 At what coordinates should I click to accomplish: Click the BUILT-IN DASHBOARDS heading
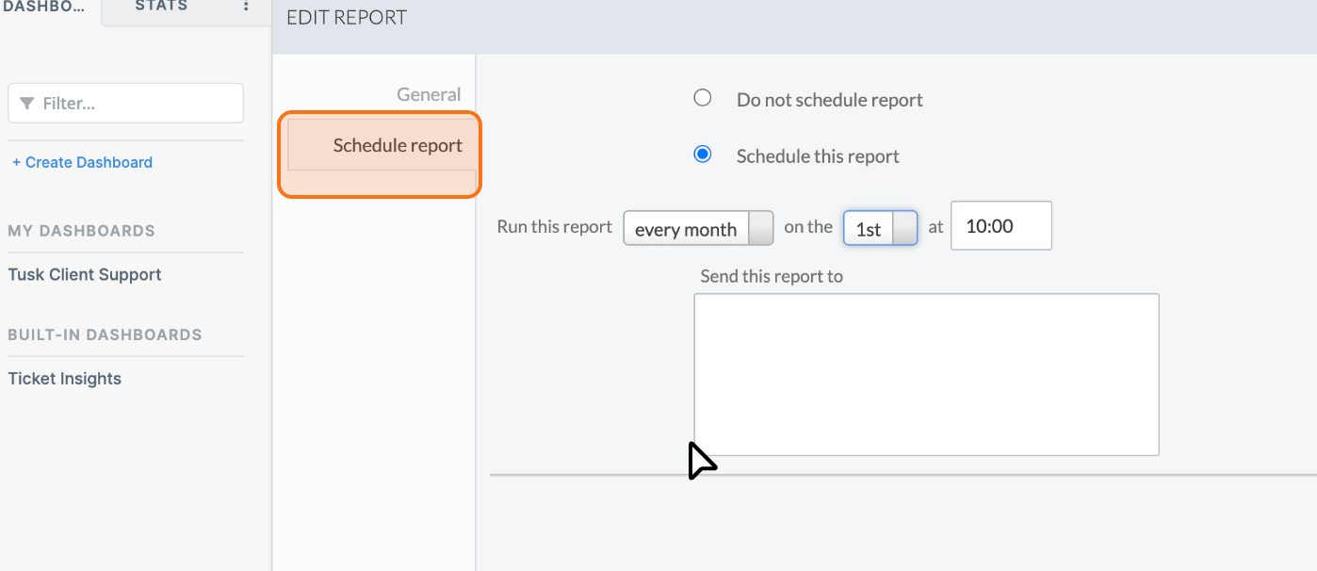click(105, 334)
